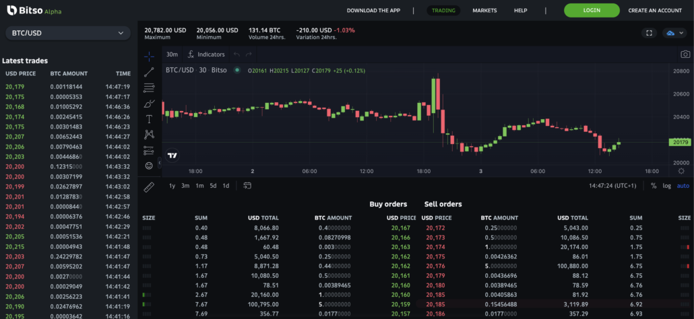Select the buy order totaling 100,795.00
Viewport: 694px width, 319px height.
pyautogui.click(x=279, y=304)
